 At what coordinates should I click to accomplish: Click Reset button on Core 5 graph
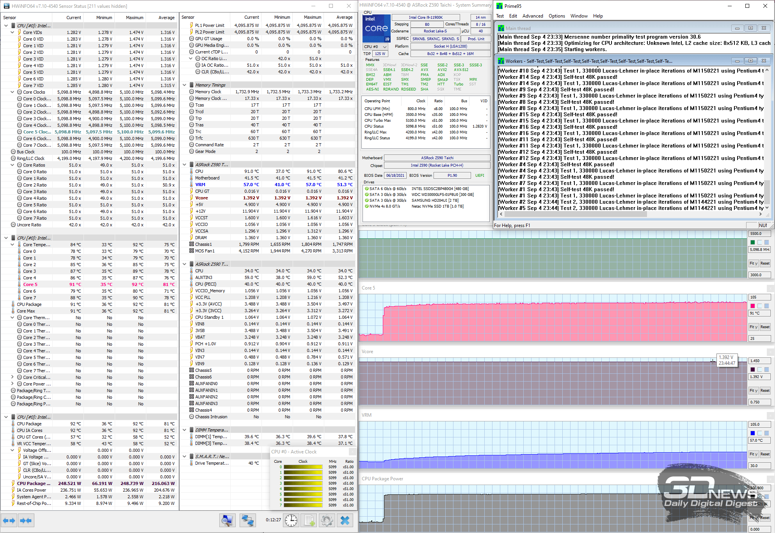tap(765, 327)
